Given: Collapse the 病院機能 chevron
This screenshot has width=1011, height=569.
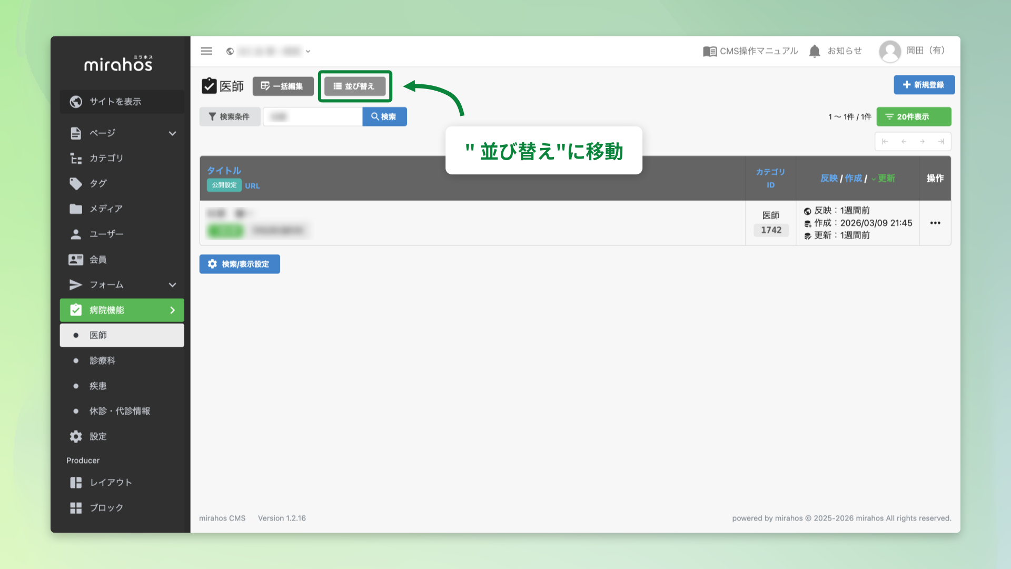Looking at the screenshot, I should tap(172, 310).
